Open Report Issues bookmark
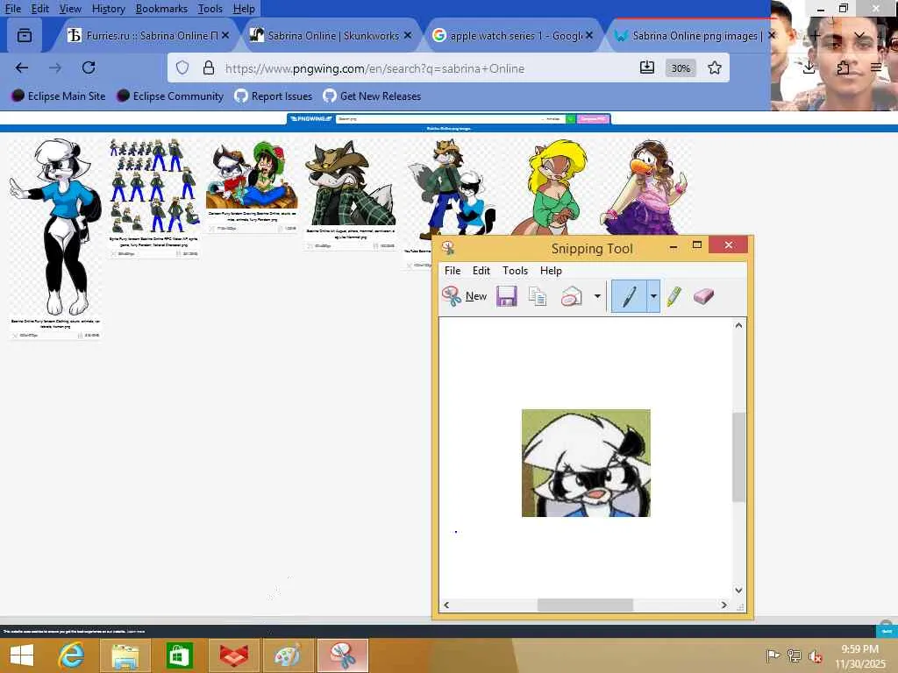This screenshot has width=898, height=673. (274, 96)
